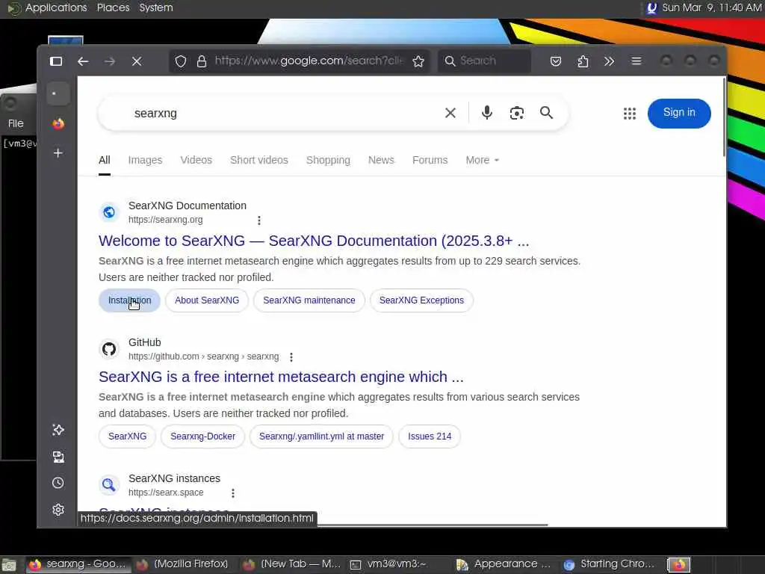Show synced tabs from sidebar
765x574 pixels.
[x=58, y=457]
